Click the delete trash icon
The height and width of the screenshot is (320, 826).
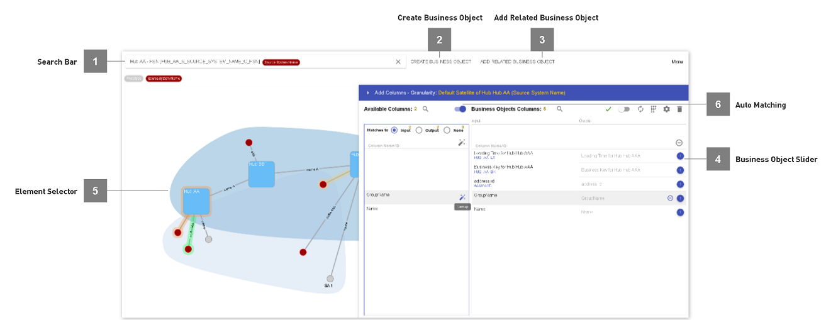679,109
